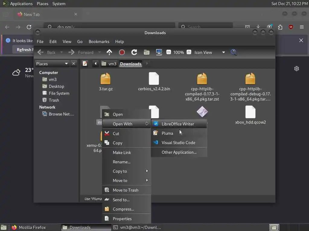Click Make Link in context menu
The width and height of the screenshot is (309, 231).
[x=126, y=152]
